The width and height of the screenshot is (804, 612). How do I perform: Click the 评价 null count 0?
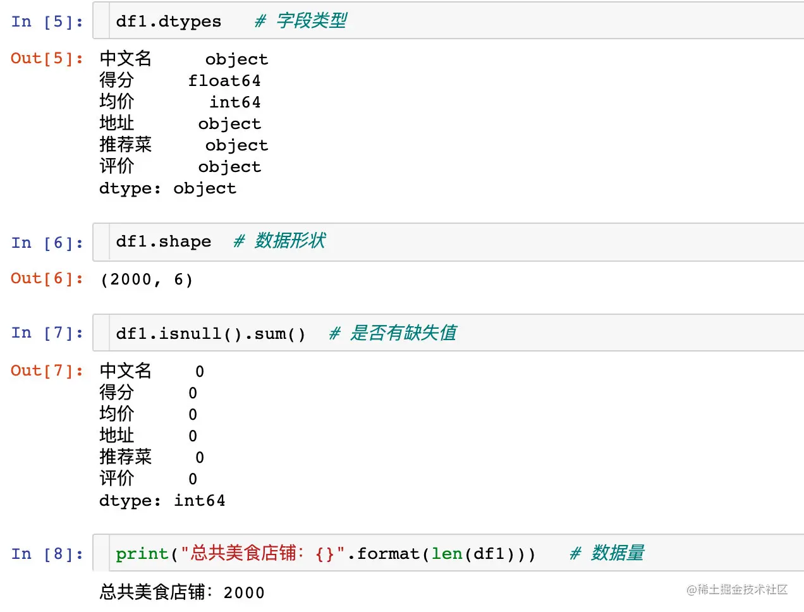193,479
